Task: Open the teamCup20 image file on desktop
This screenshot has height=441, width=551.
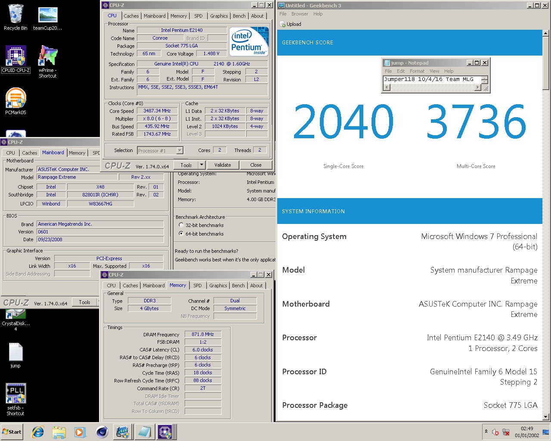Action: [48, 19]
